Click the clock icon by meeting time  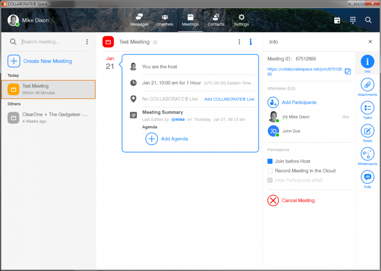133,83
